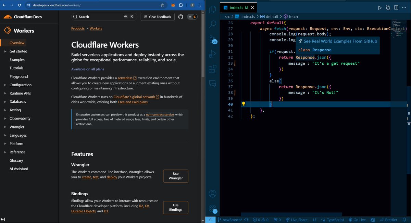
Task: Open the Examples sidebar item
Action: tap(17, 60)
